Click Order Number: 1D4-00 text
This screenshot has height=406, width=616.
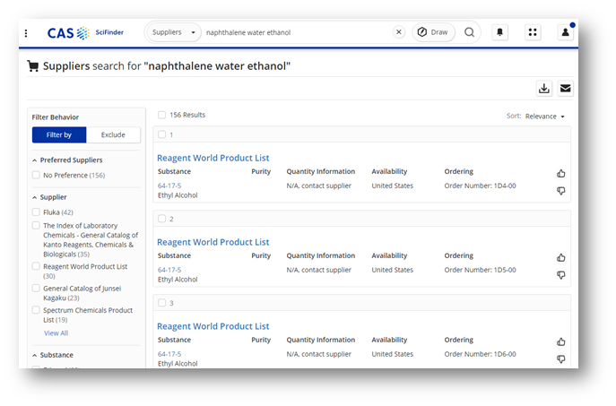pyautogui.click(x=480, y=186)
